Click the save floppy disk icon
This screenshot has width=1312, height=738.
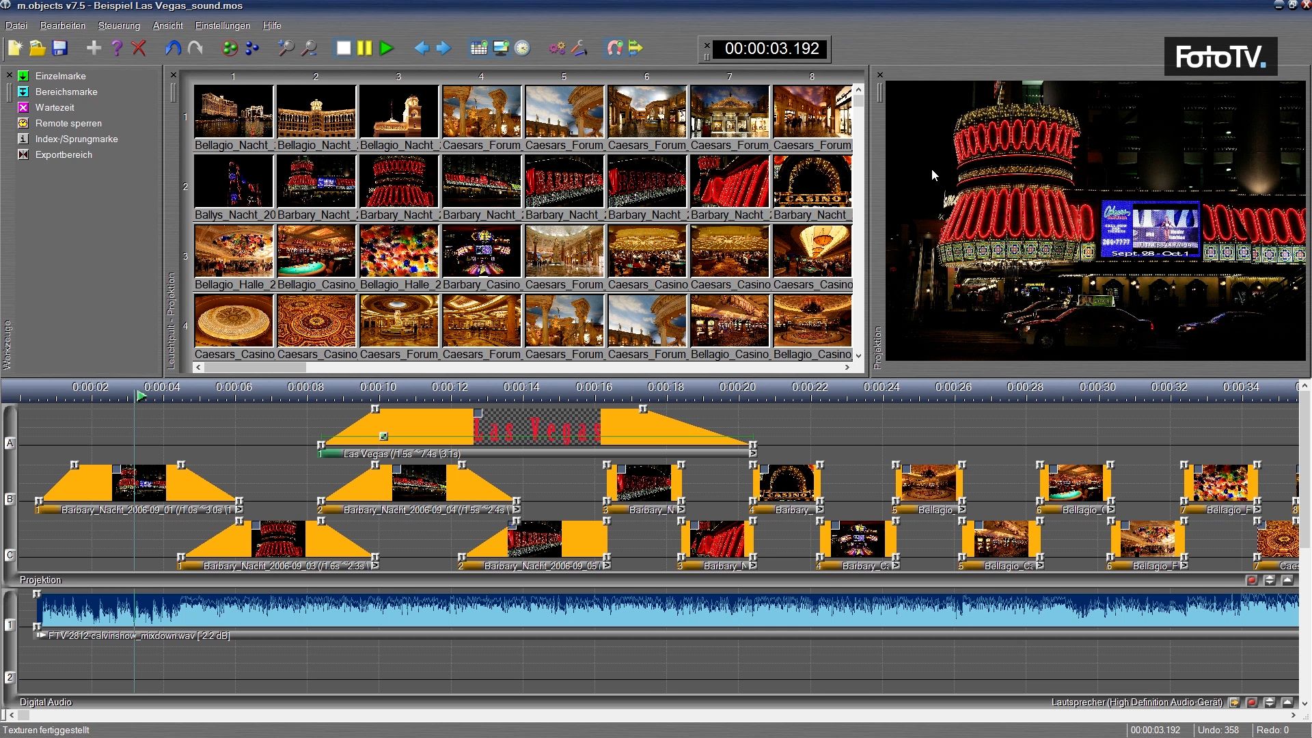(x=59, y=48)
